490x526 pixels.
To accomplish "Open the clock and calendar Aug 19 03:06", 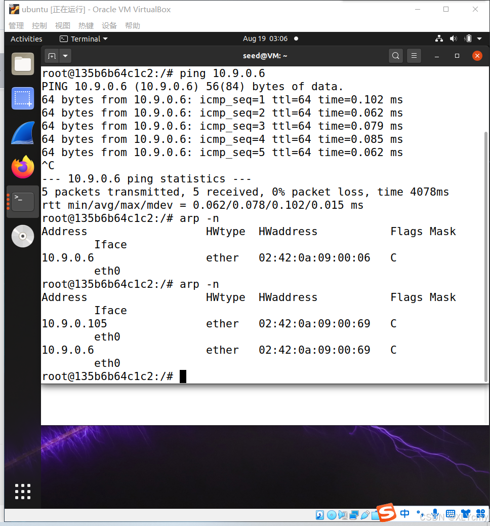I will [x=265, y=39].
